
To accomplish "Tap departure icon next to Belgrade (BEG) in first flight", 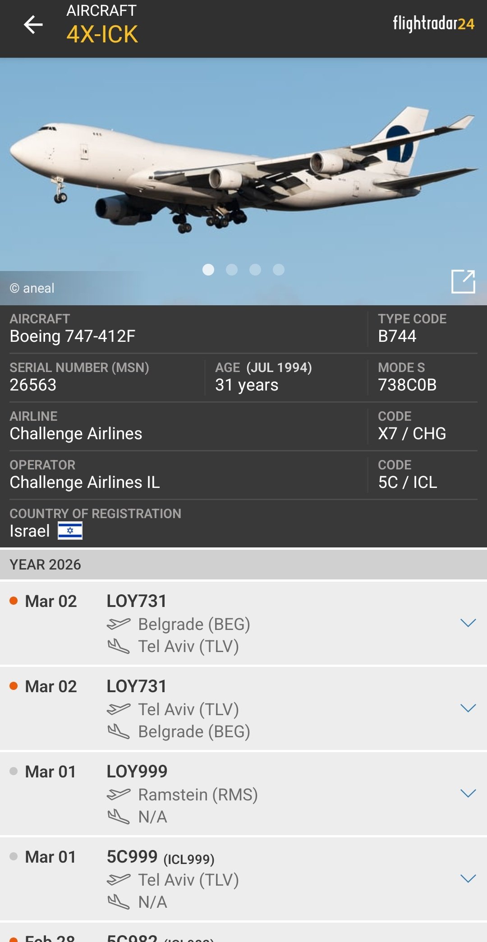I will click(x=119, y=624).
